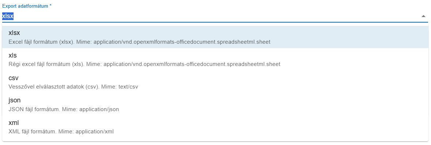Image resolution: width=431 pixels, height=145 pixels.
Task: Select the entry with Mime application/xml
Action: tap(215, 127)
